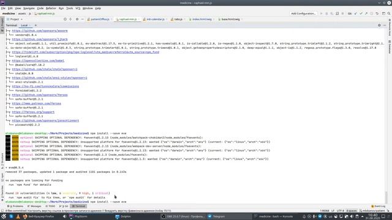Click assets breadcrumb in navigation bar

22,13
